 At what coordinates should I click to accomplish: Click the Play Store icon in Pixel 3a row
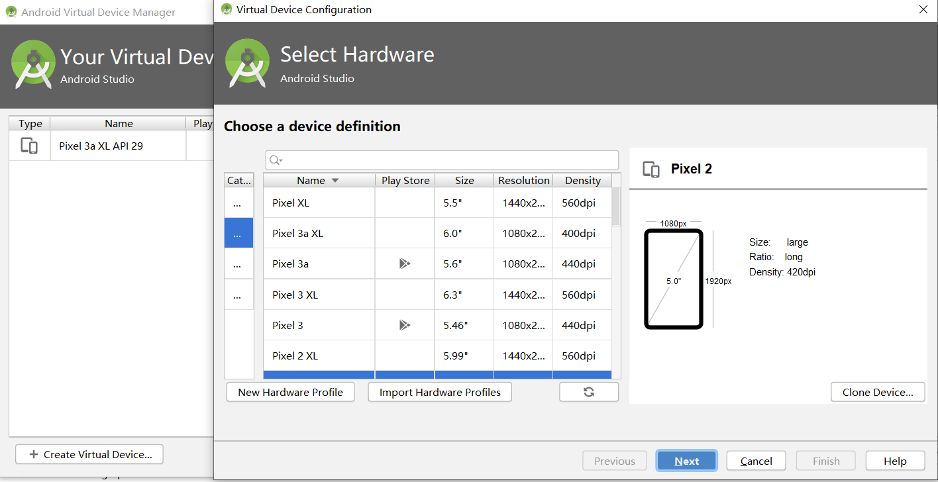click(x=405, y=264)
